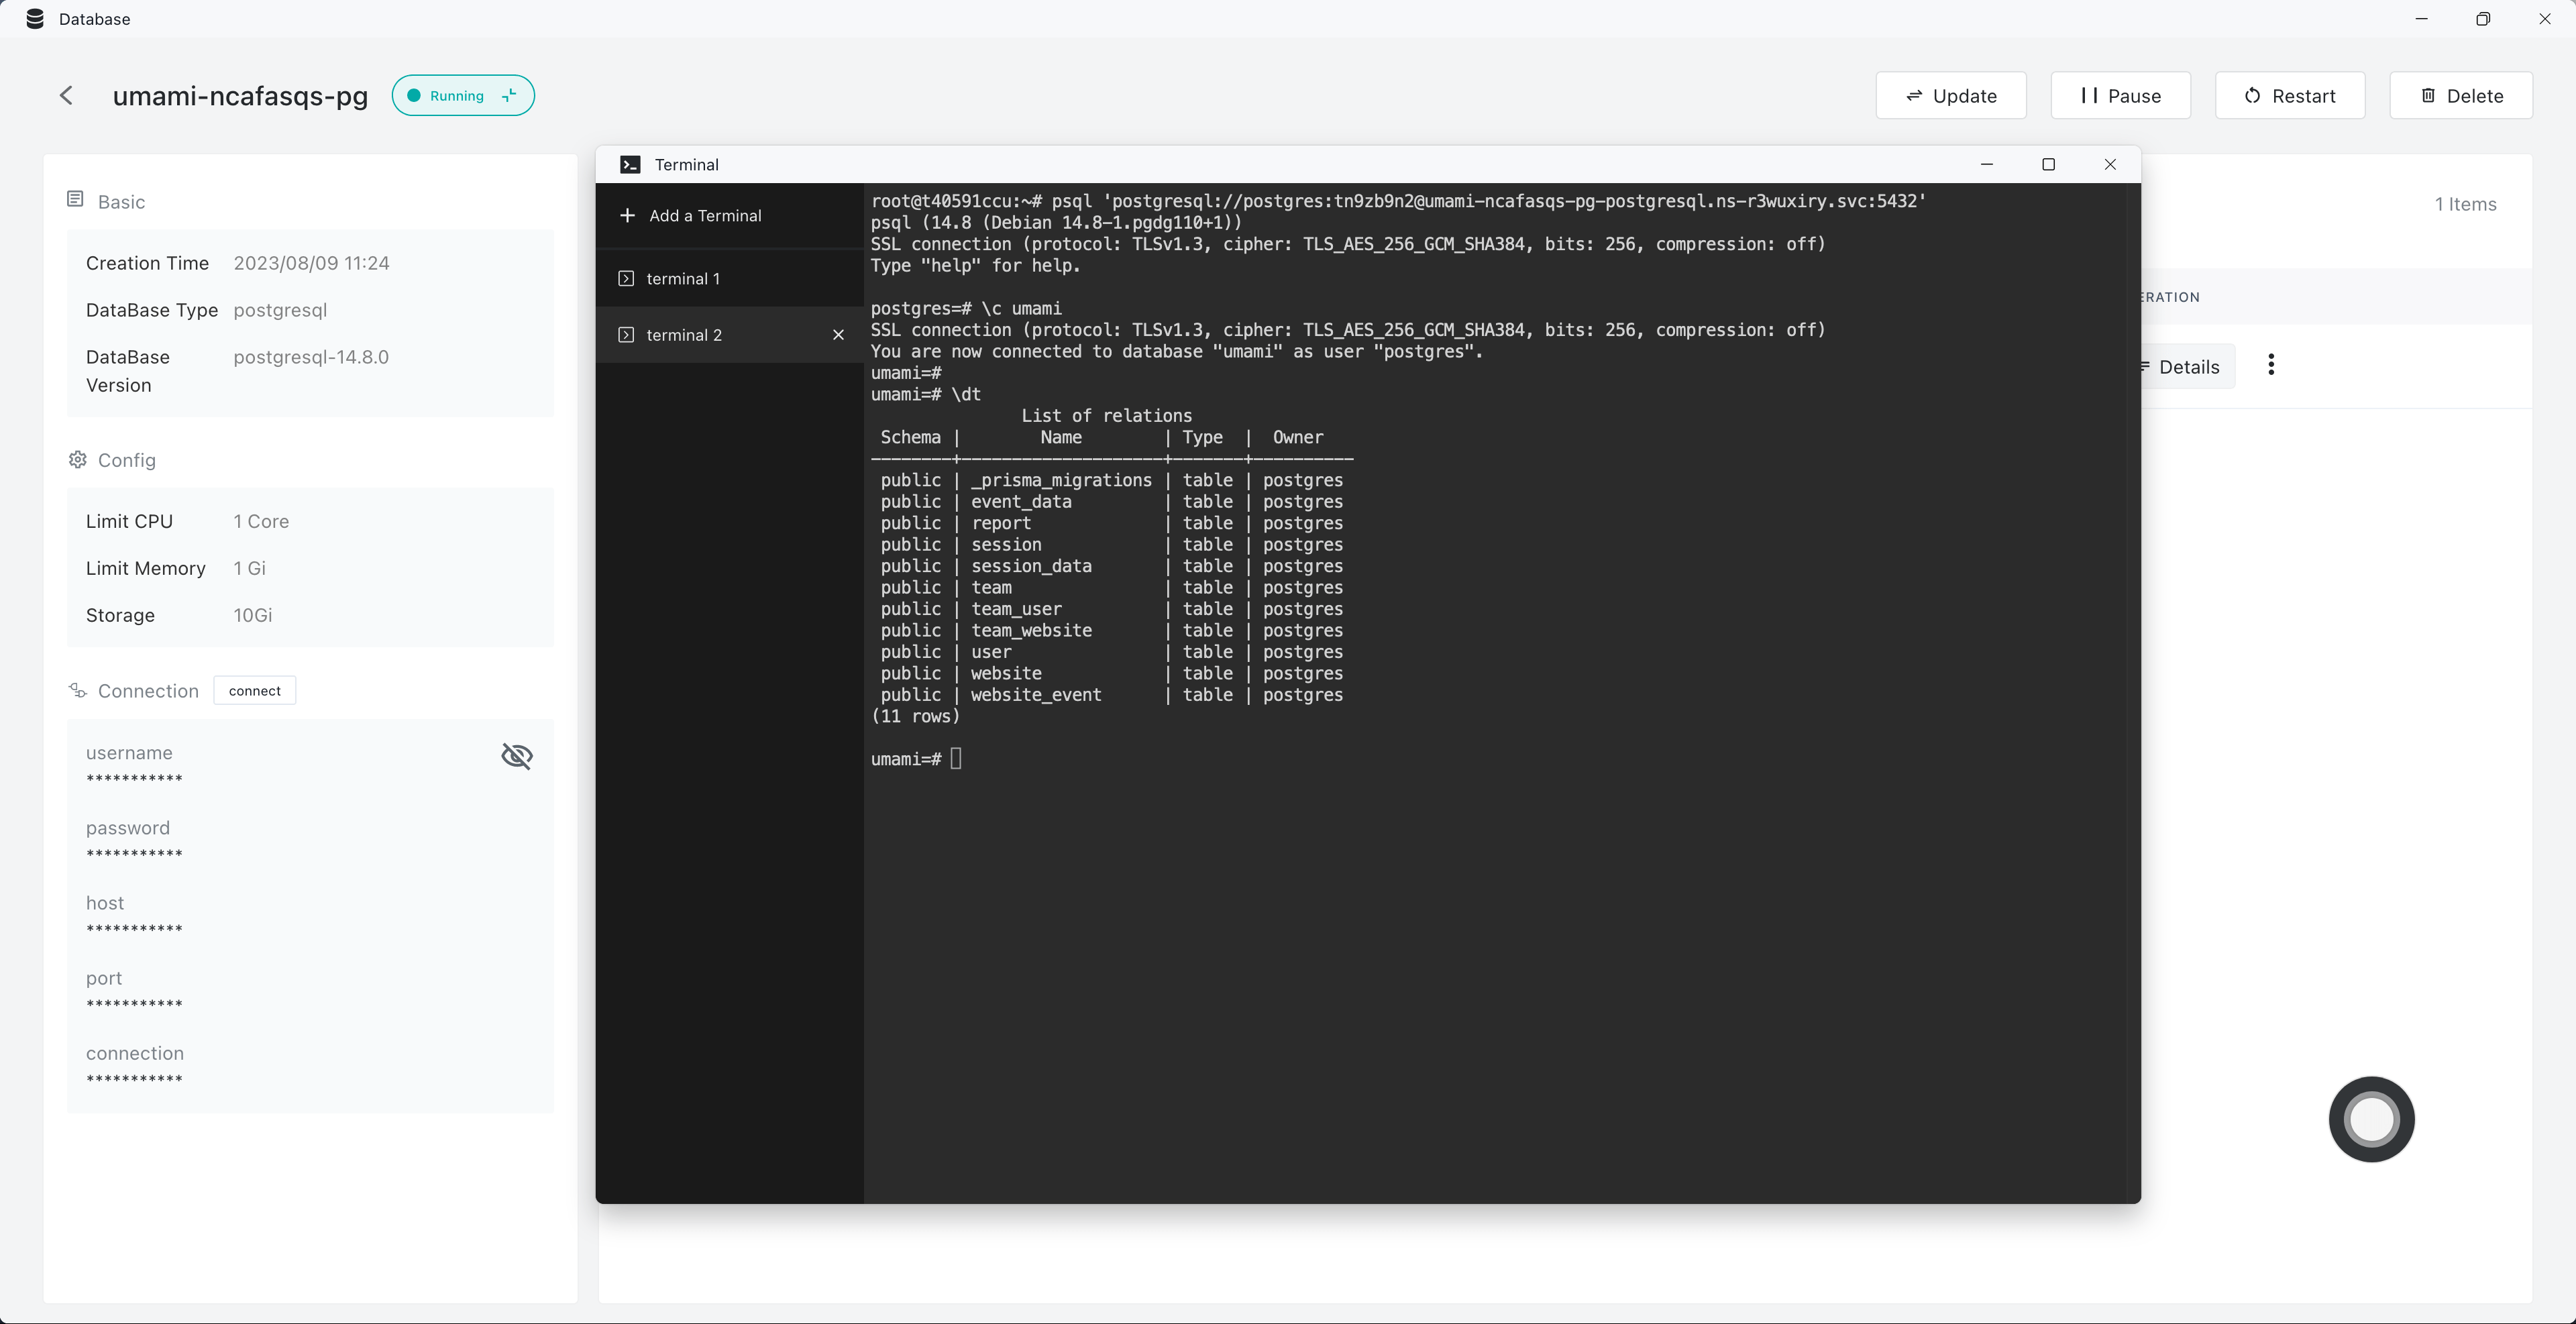2576x1324 pixels.
Task: Minimize the Database window
Action: [2421, 19]
